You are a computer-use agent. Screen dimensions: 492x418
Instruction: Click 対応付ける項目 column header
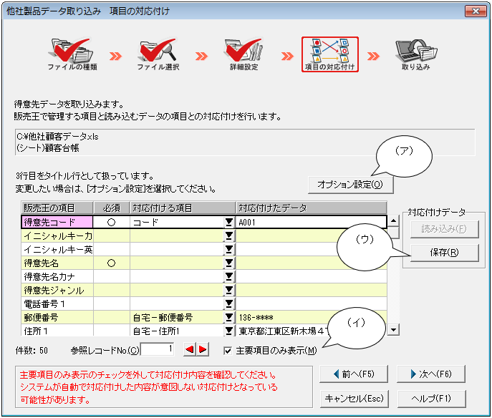[x=183, y=208]
